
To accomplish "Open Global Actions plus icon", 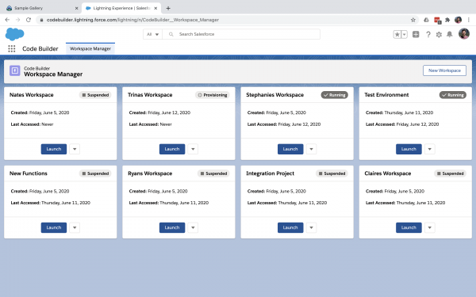I will (416, 34).
